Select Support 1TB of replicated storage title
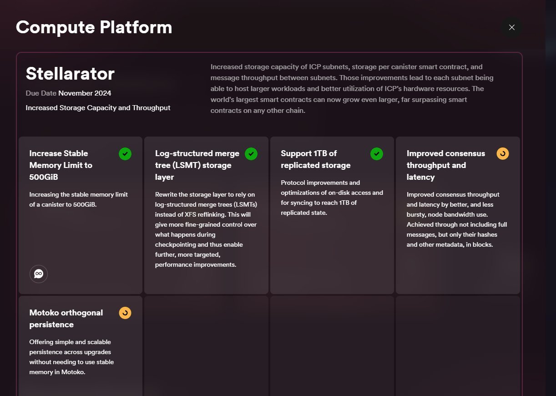 pos(316,159)
